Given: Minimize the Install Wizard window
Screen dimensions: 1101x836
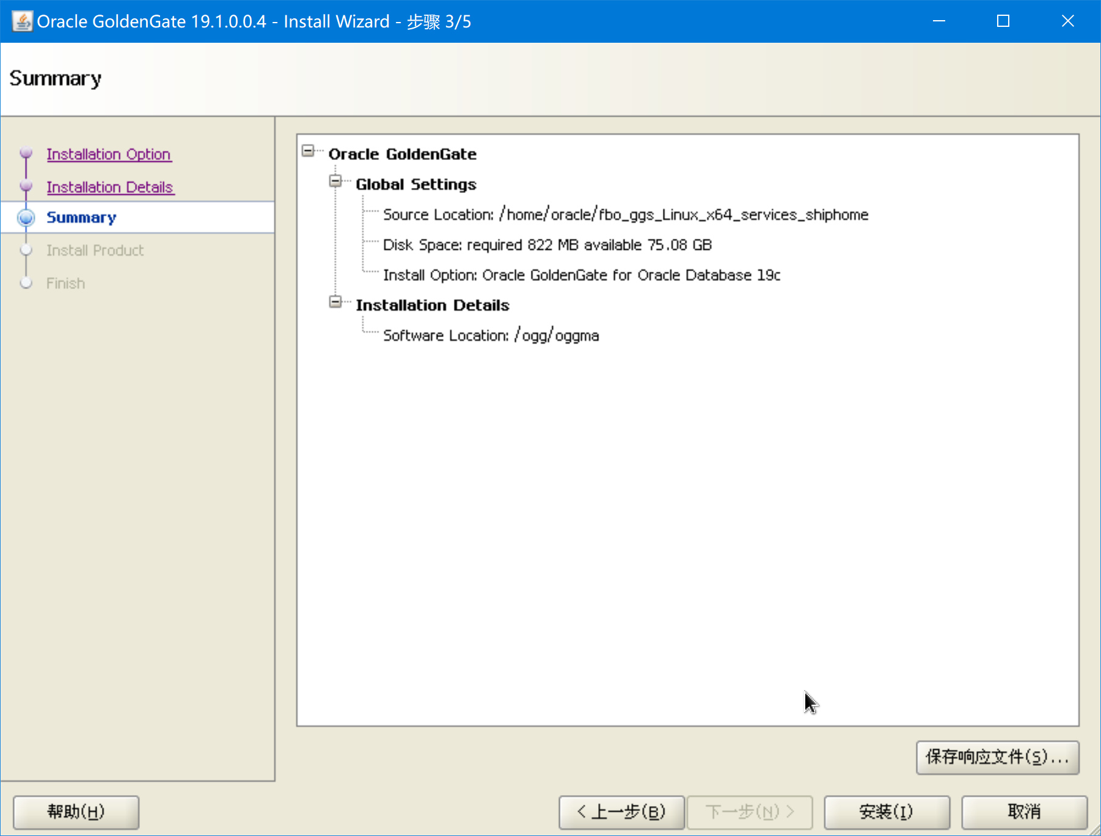Looking at the screenshot, I should tap(939, 21).
